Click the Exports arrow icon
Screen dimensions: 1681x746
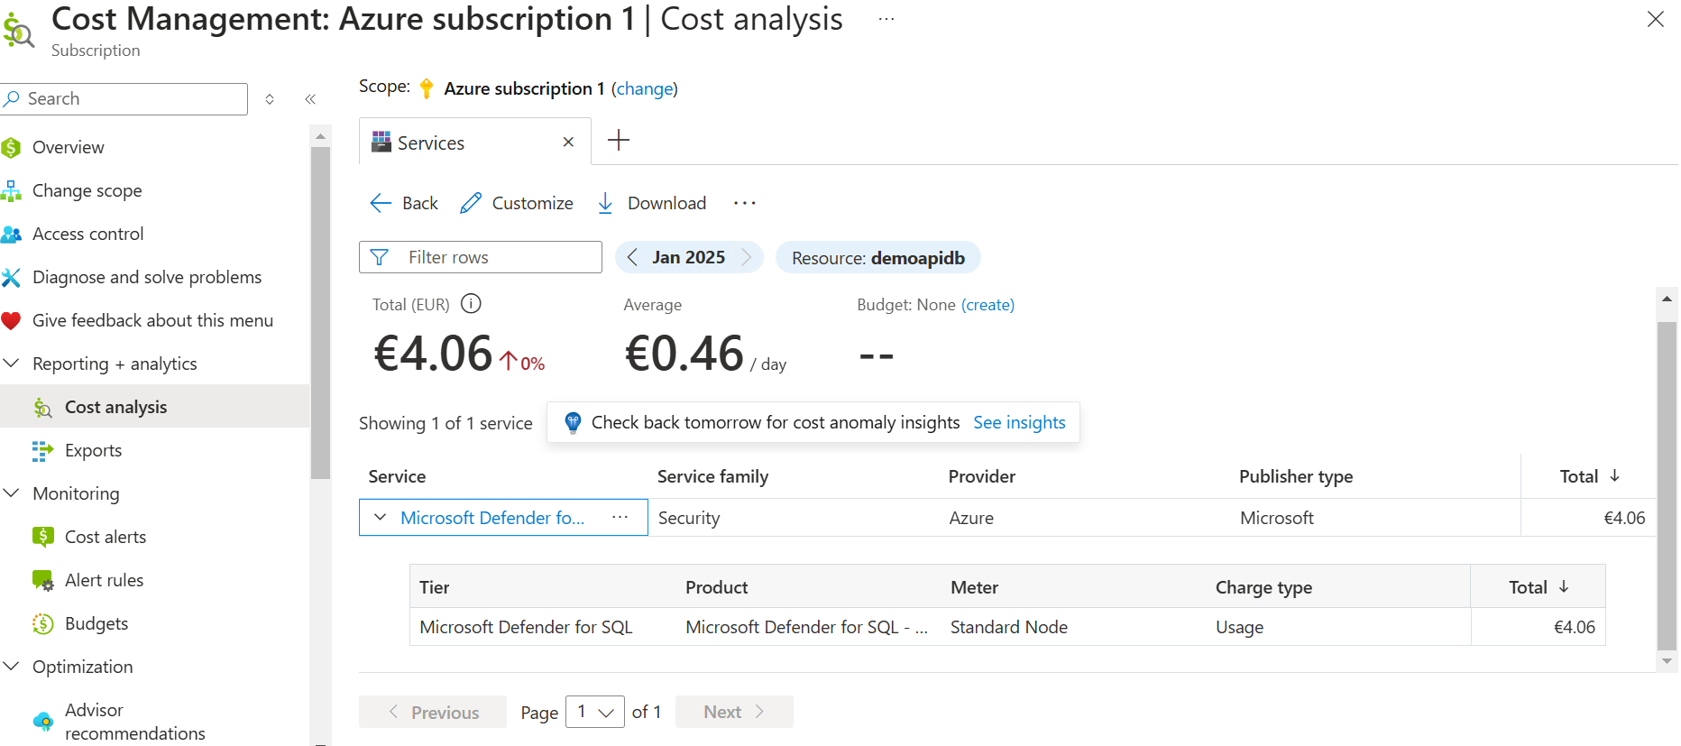point(42,451)
